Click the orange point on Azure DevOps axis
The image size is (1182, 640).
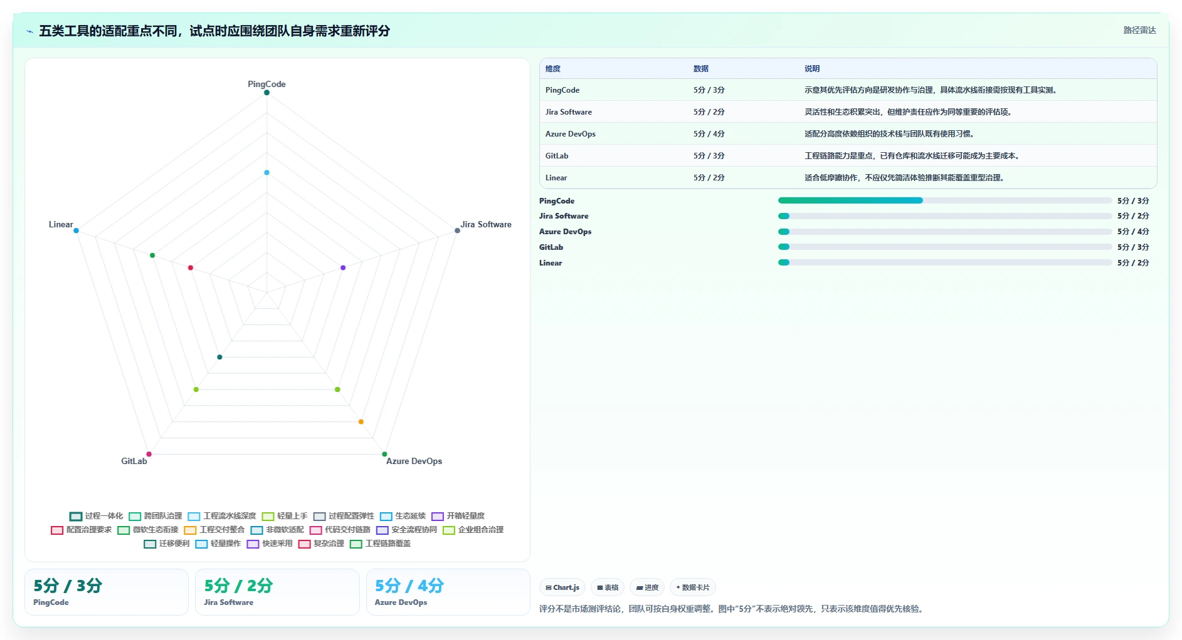point(361,421)
